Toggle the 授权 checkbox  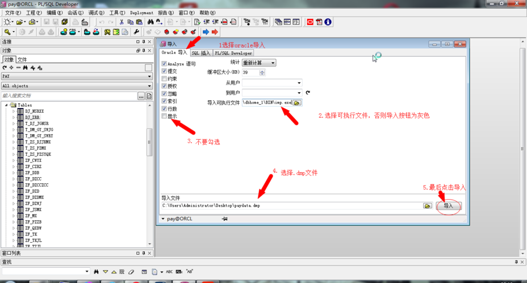pos(164,86)
